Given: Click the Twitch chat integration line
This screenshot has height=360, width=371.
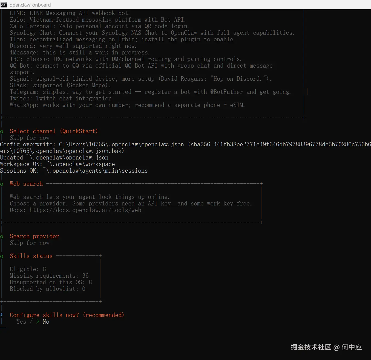Looking at the screenshot, I should tap(61, 98).
